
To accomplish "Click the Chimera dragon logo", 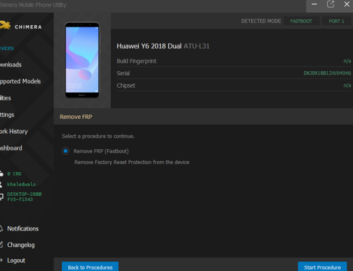I will (5, 25).
